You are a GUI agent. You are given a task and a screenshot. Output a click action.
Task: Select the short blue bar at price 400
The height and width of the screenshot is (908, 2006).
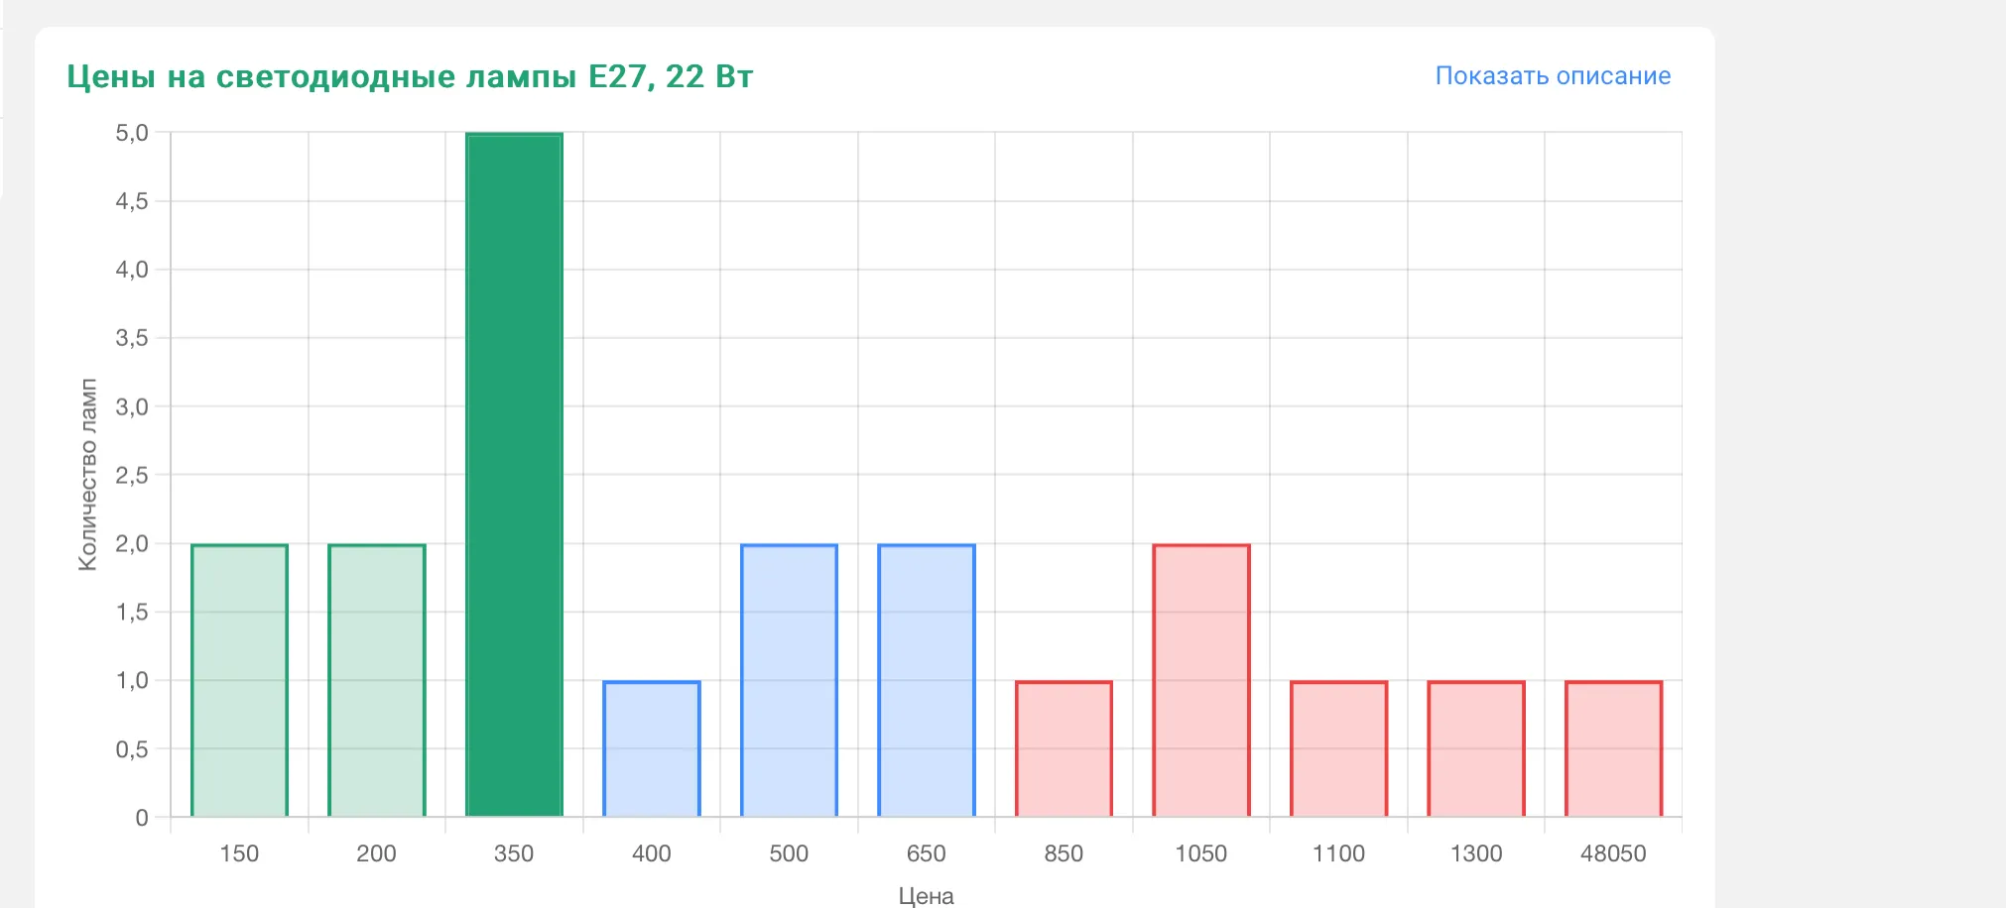point(652,748)
